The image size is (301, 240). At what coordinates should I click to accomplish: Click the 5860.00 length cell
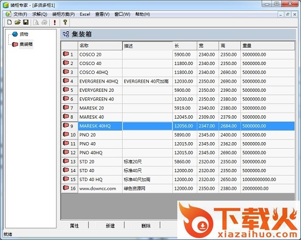point(184,162)
